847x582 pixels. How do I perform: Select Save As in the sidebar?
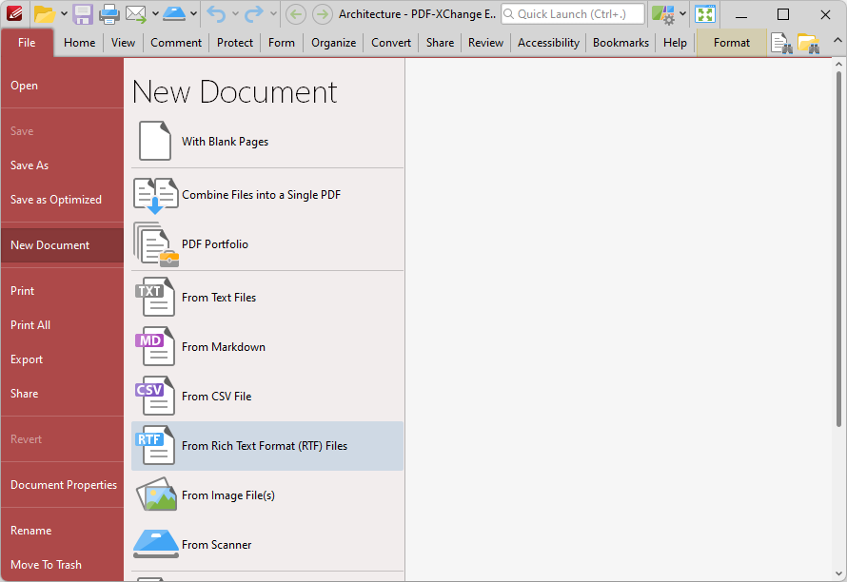point(62,165)
